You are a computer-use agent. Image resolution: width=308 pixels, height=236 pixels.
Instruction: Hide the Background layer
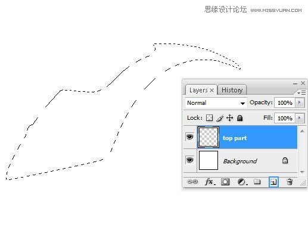point(189,160)
